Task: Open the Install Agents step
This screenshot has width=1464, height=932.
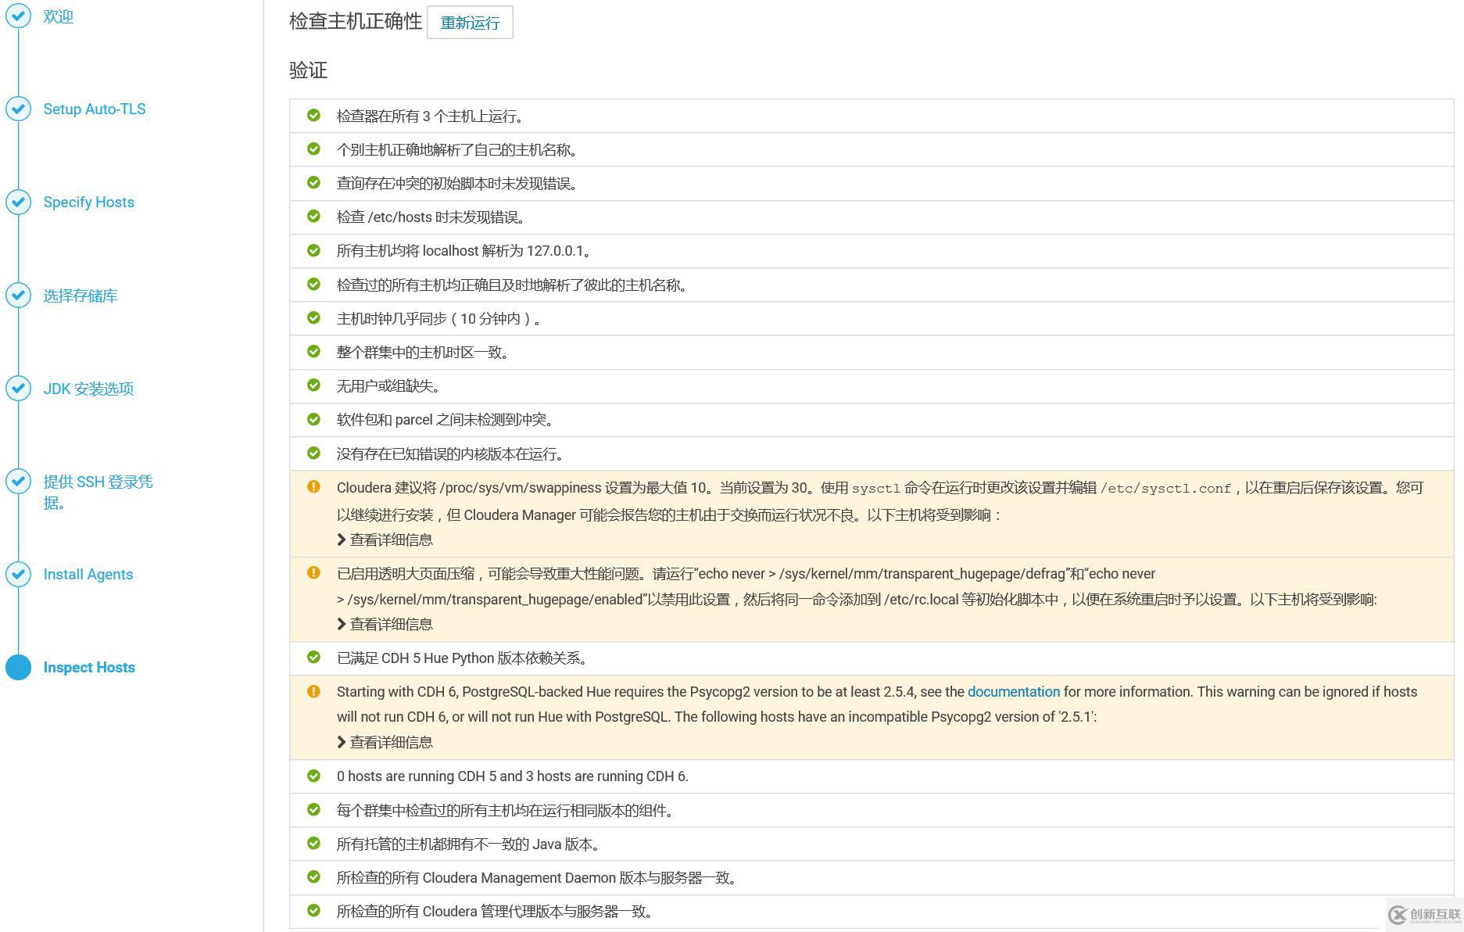Action: (88, 575)
